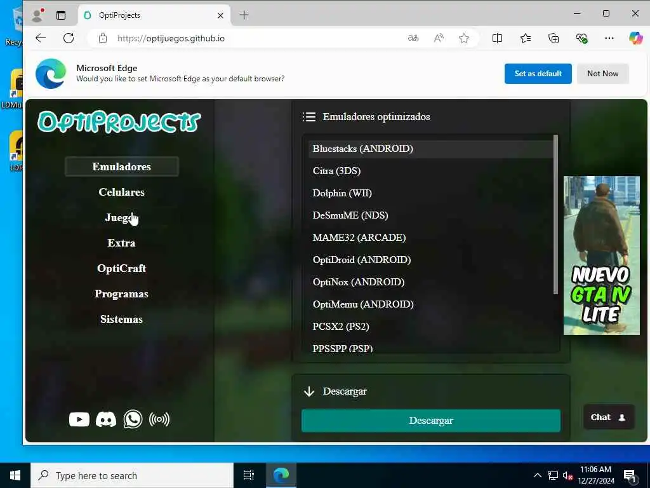
Task: Select OptiDroid (ANDROID) entry
Action: [430, 260]
